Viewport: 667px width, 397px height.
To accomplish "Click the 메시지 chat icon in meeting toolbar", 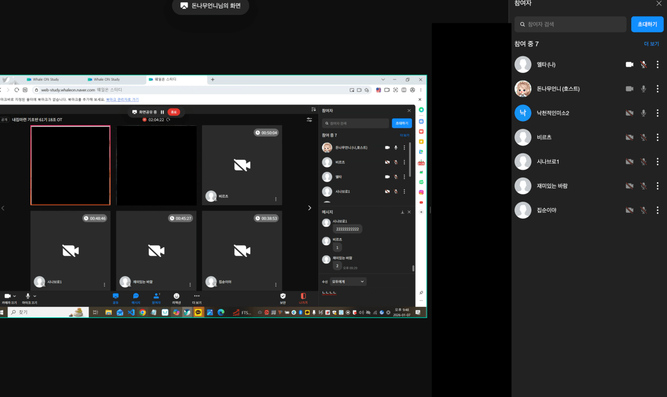I will point(136,296).
